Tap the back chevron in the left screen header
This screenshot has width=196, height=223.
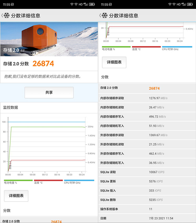click(2, 15)
